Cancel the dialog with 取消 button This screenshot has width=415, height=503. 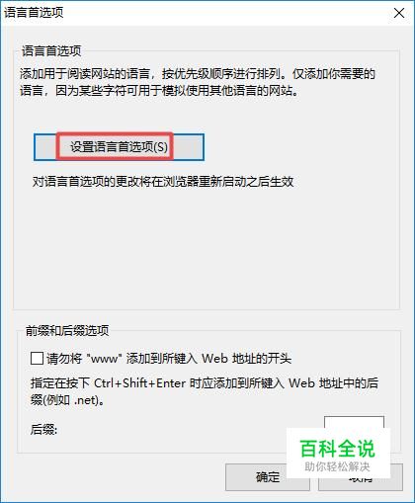tap(361, 477)
